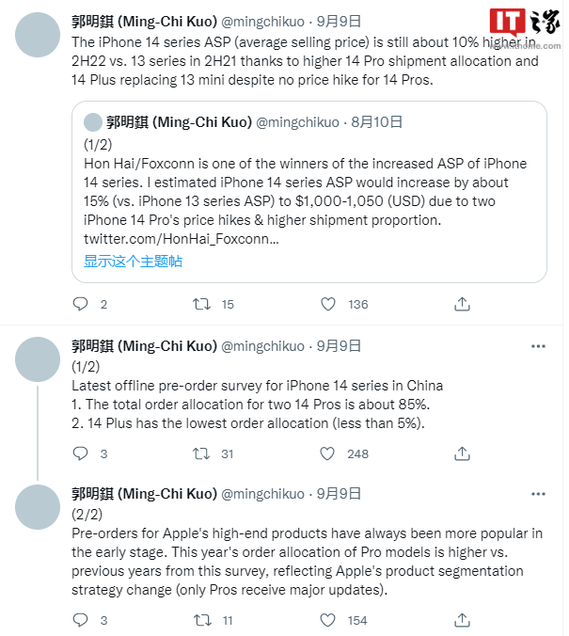Viewport: 569px width, 636px height.
Task: Open more options for the (2/2) tweet
Action: pos(537,494)
